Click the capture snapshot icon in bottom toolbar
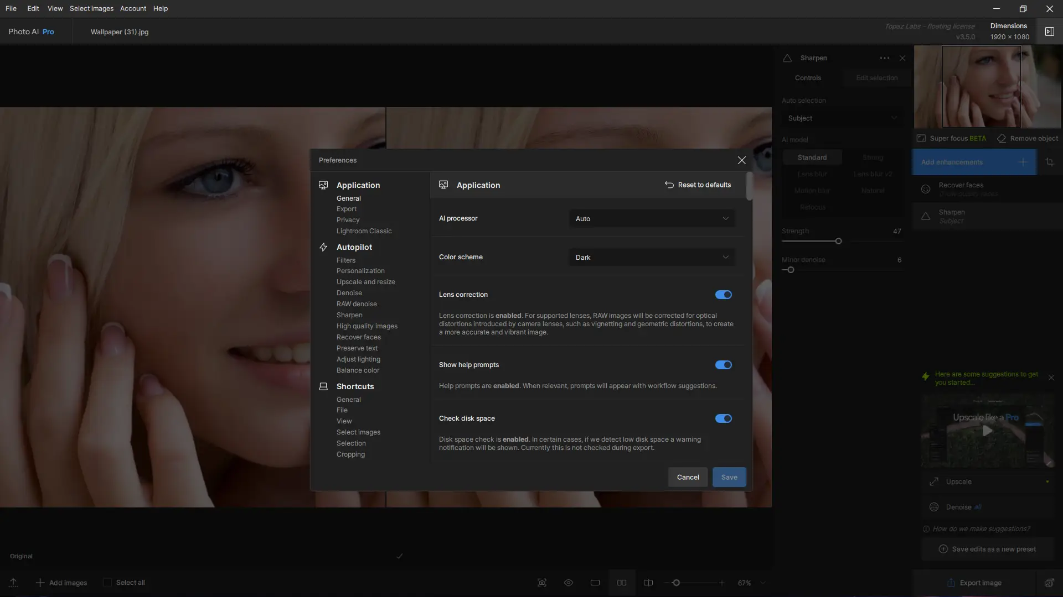This screenshot has height=597, width=1063. pyautogui.click(x=542, y=583)
